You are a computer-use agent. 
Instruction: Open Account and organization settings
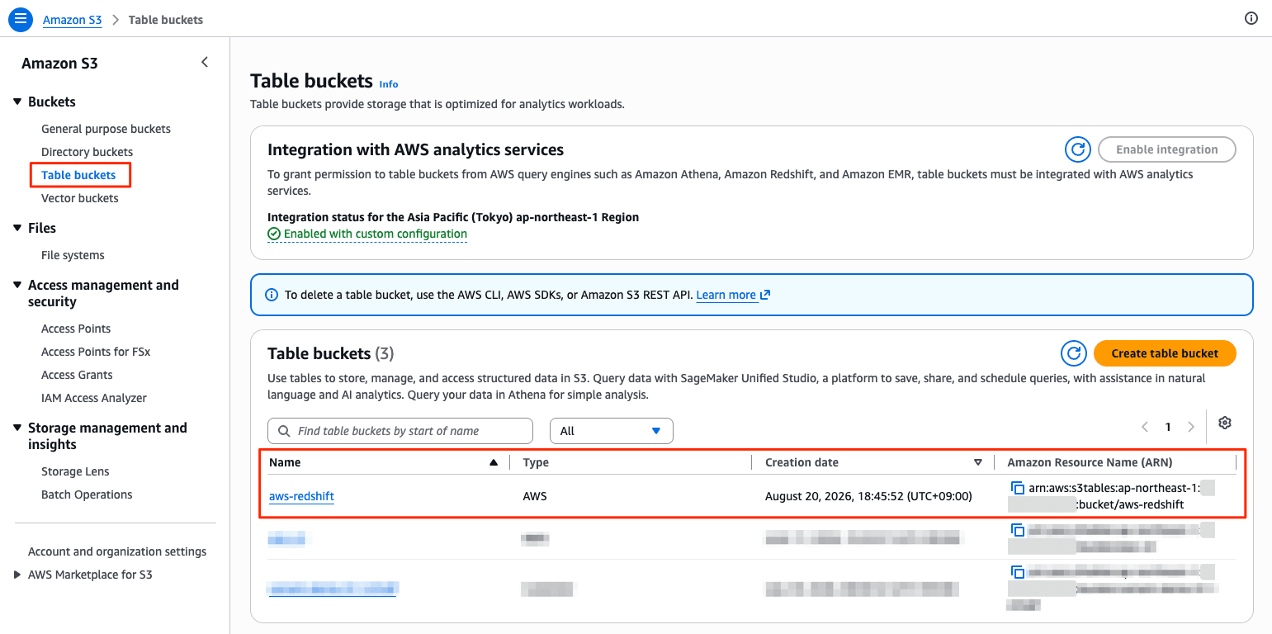point(117,551)
